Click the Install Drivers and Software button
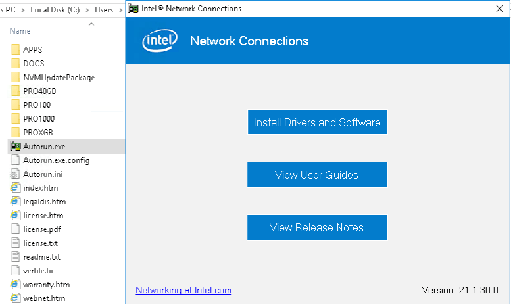This screenshot has width=511, height=305. 317,122
